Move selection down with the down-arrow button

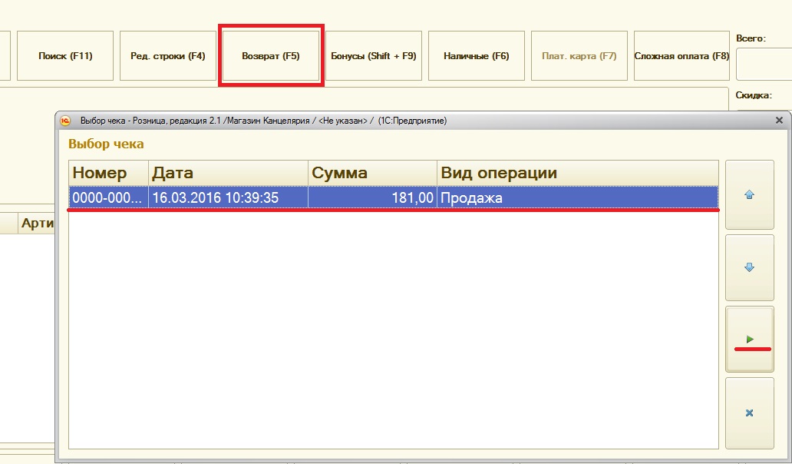[750, 267]
